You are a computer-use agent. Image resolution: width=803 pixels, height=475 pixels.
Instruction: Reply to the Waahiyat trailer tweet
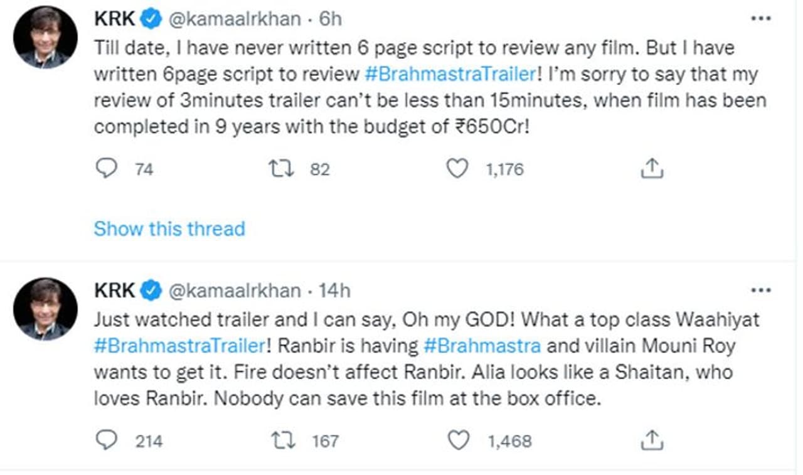107,440
